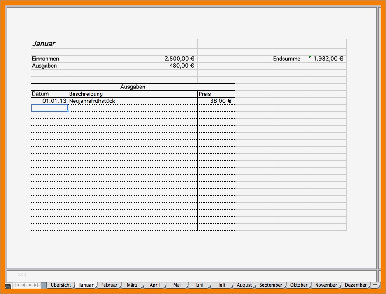This screenshot has height=294, width=386.
Task: Open the Februar sheet
Action: click(109, 285)
